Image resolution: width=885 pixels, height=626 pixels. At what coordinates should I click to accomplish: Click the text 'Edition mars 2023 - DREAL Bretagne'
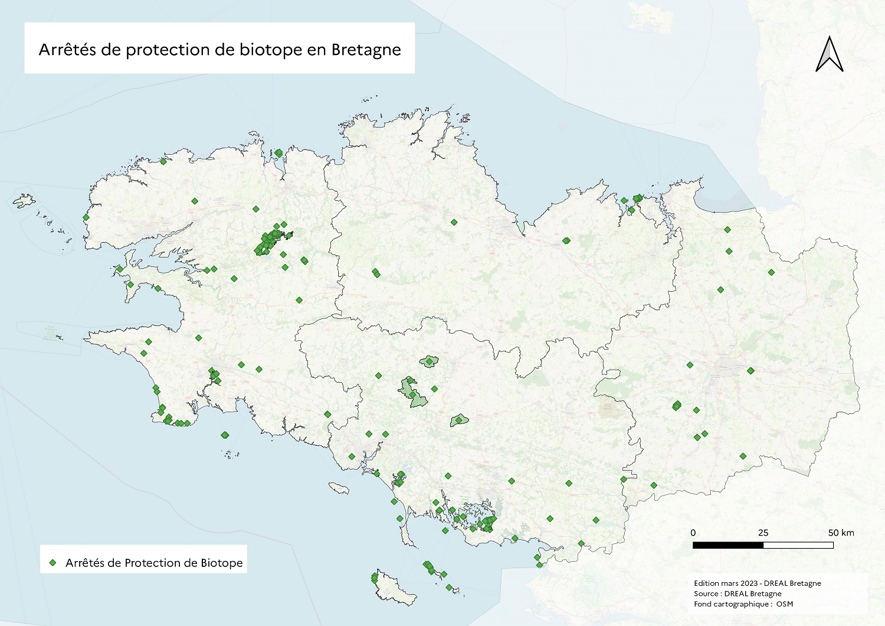point(758,583)
